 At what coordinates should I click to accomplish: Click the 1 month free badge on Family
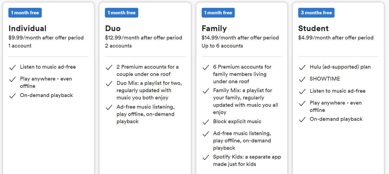click(x=218, y=13)
